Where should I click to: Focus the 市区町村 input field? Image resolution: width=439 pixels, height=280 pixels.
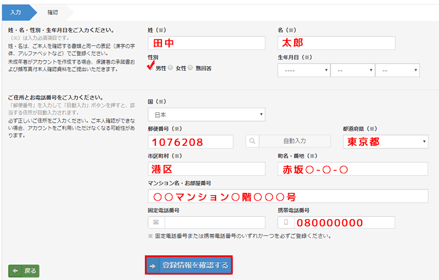[207, 169]
